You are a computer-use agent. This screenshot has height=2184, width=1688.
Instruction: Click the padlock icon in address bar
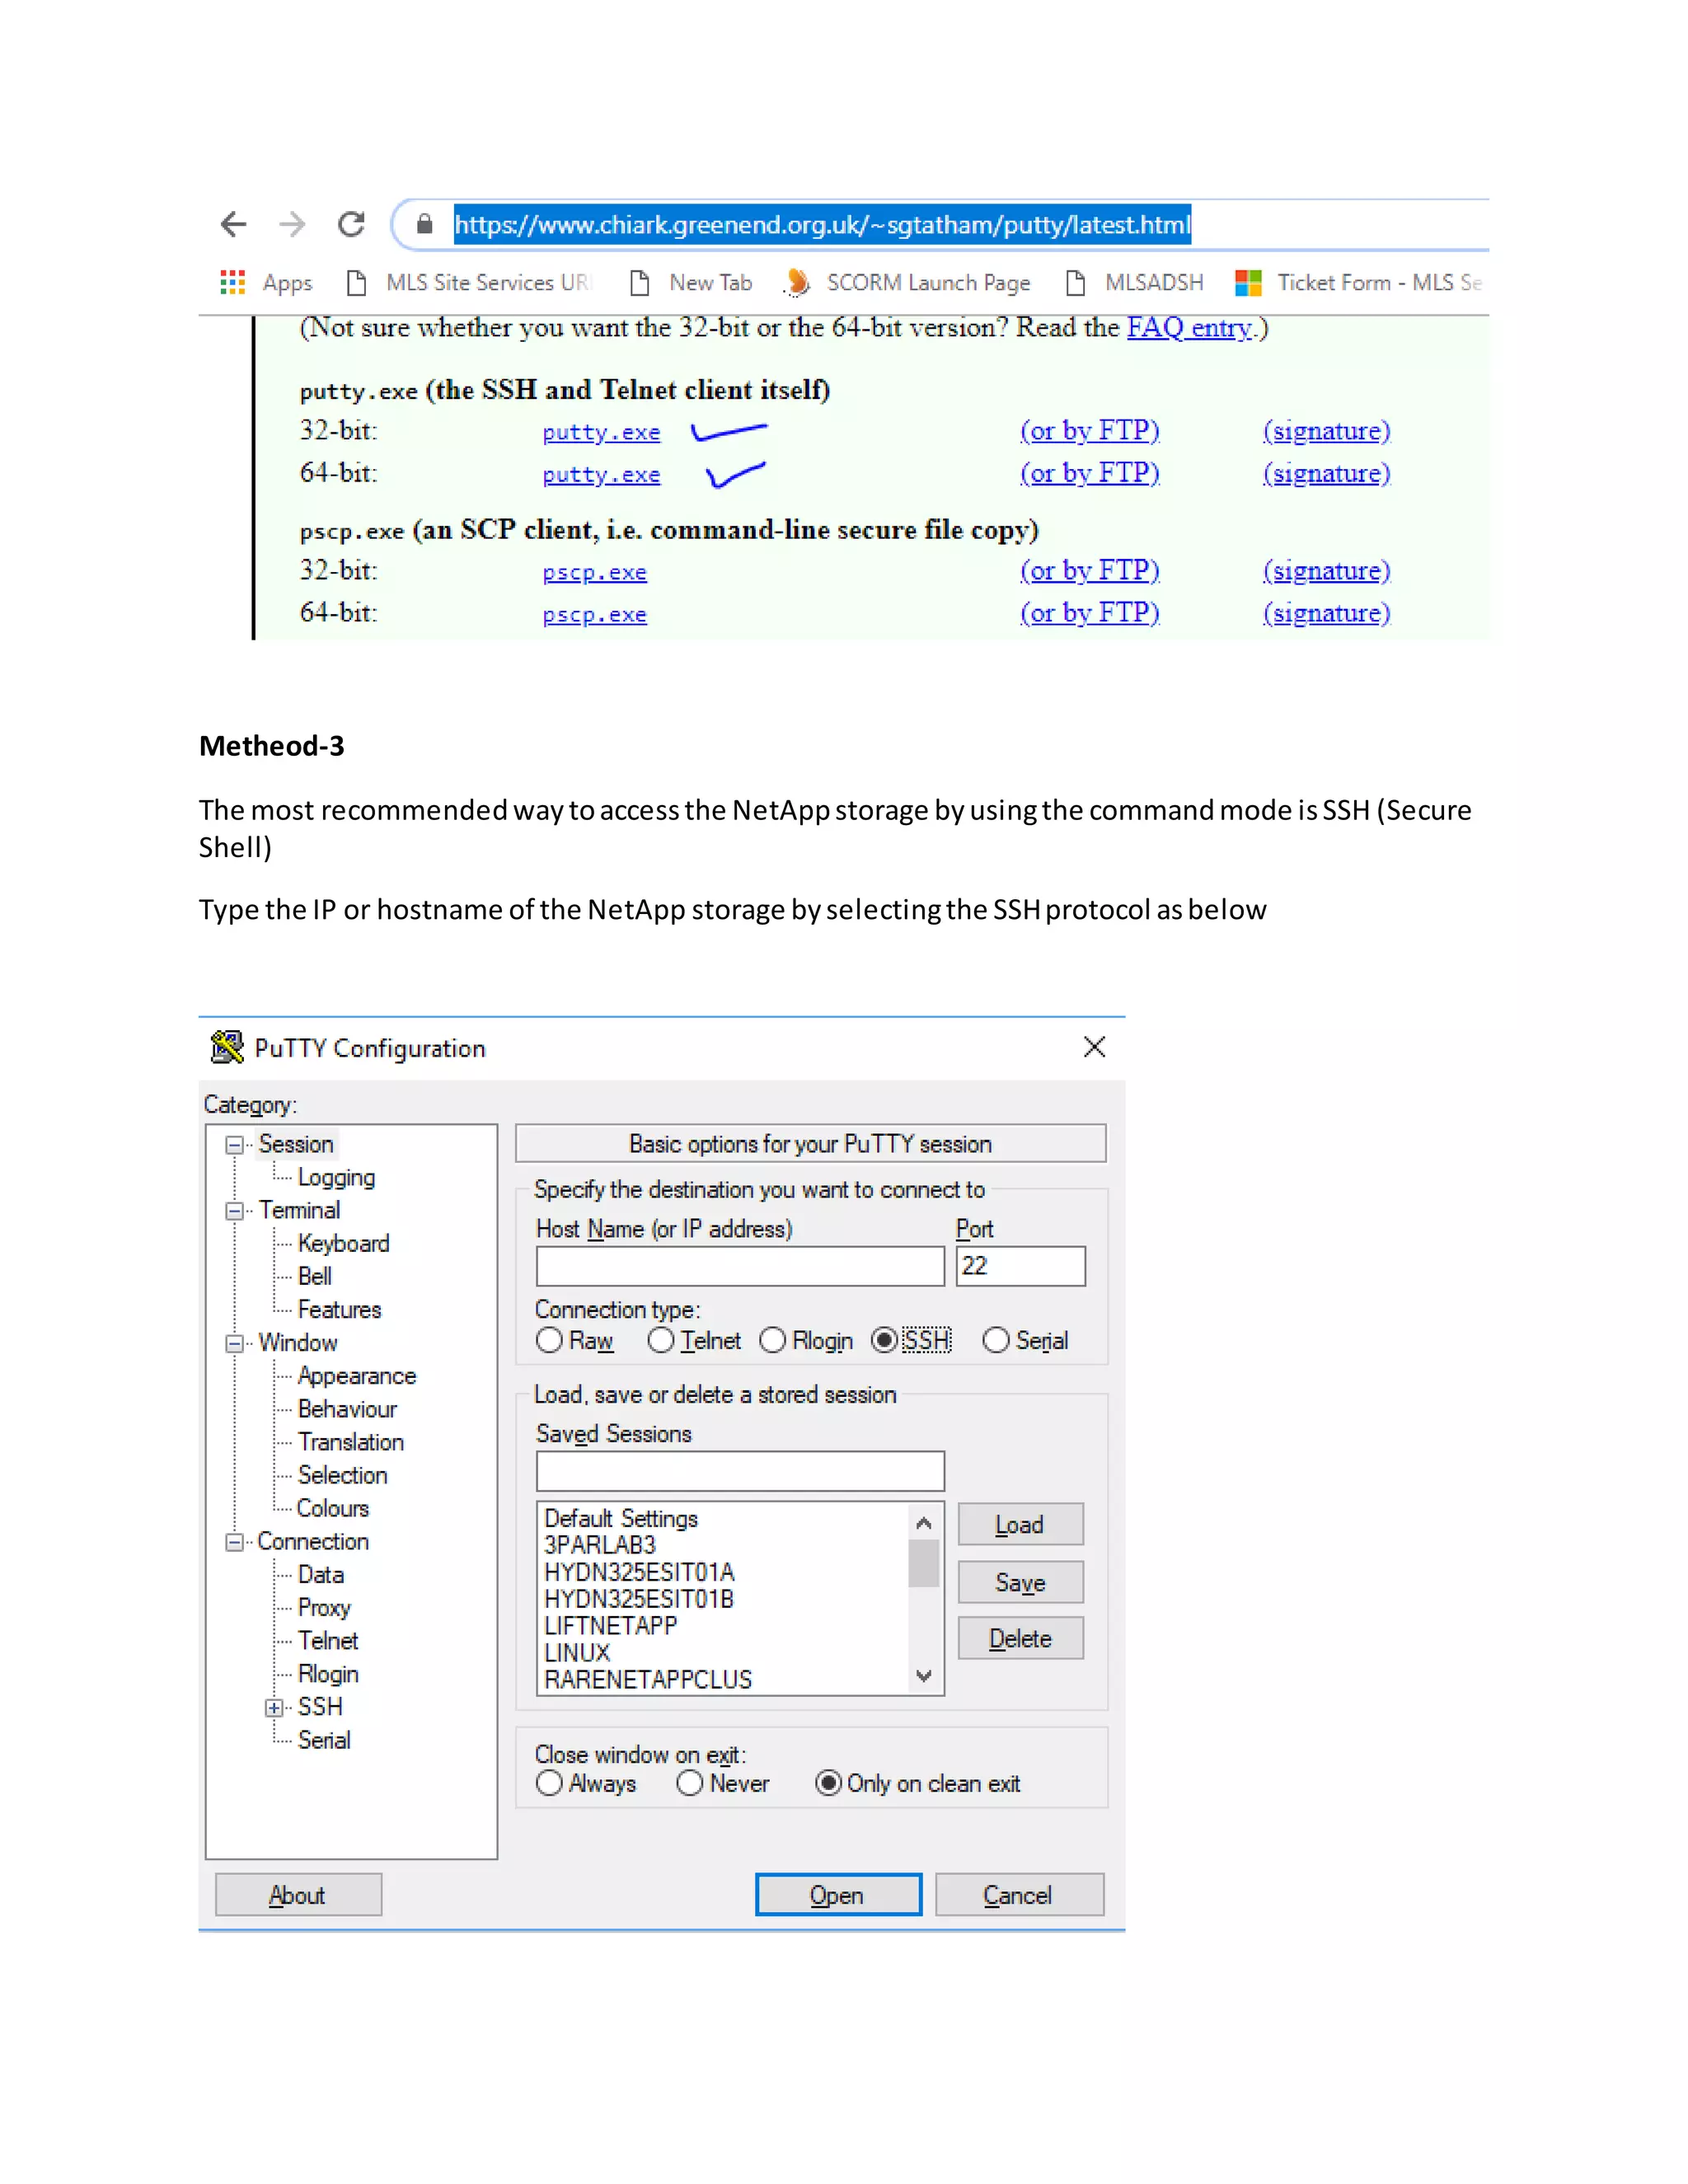click(425, 224)
